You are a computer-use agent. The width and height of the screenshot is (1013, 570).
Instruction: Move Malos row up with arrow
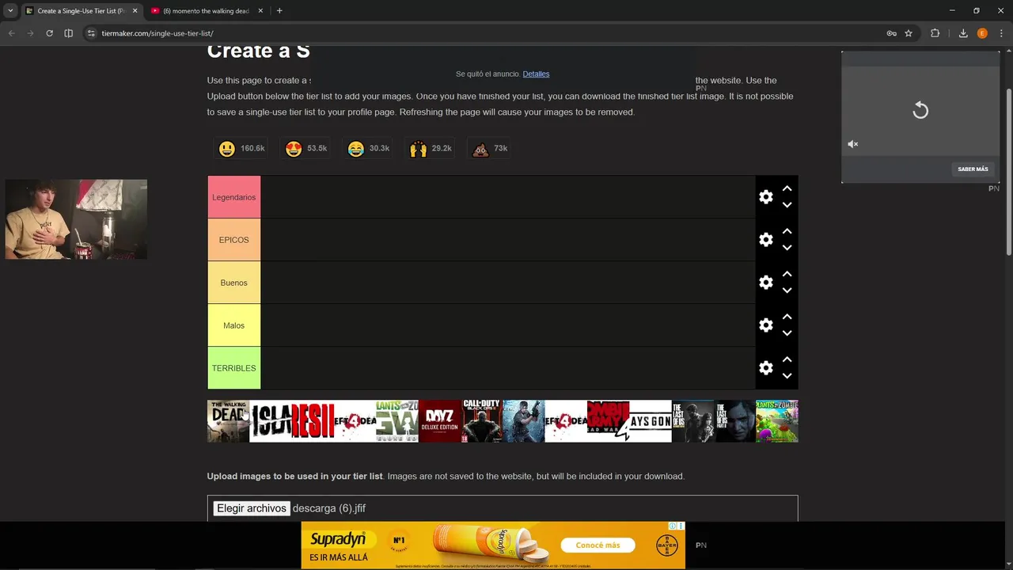pyautogui.click(x=787, y=317)
